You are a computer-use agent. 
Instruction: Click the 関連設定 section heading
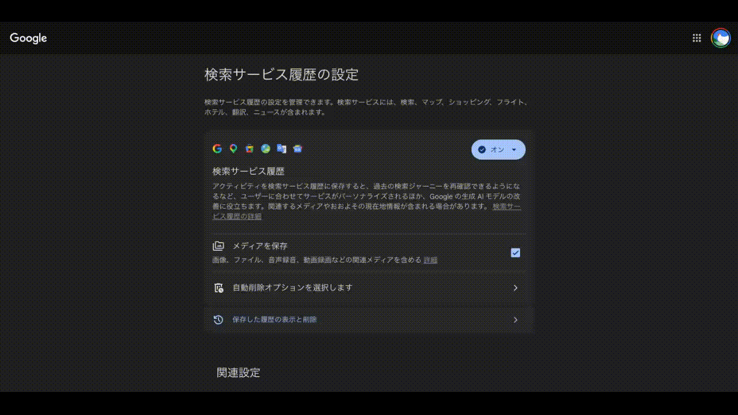(238, 372)
